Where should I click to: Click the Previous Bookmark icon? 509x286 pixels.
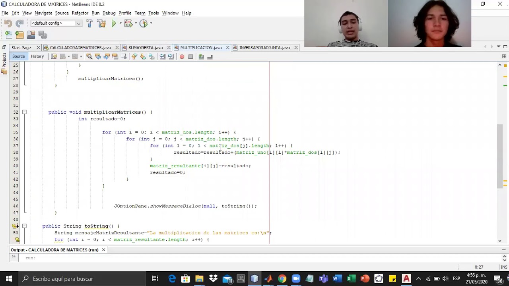point(134,57)
